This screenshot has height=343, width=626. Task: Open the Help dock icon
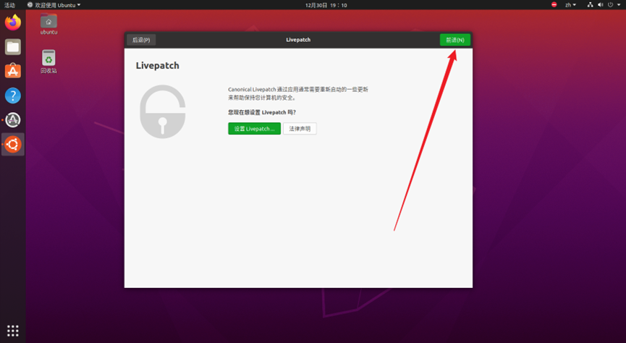point(13,96)
